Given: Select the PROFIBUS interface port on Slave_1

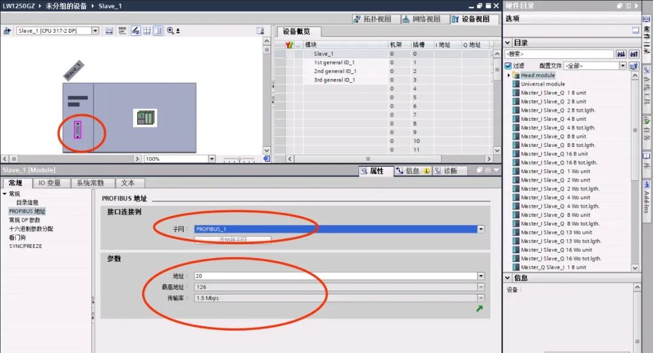Looking at the screenshot, I should click(x=77, y=130).
